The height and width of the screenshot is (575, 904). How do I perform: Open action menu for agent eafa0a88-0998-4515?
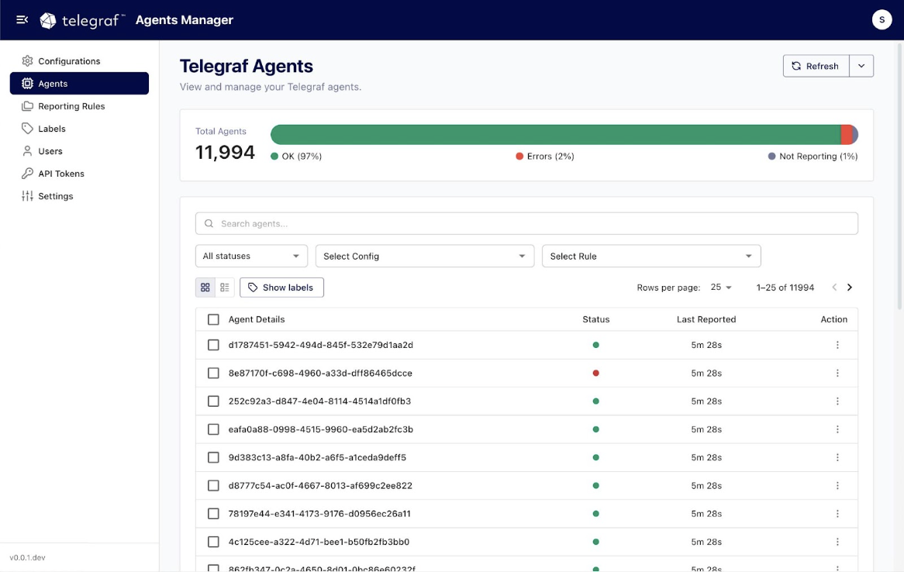click(837, 429)
